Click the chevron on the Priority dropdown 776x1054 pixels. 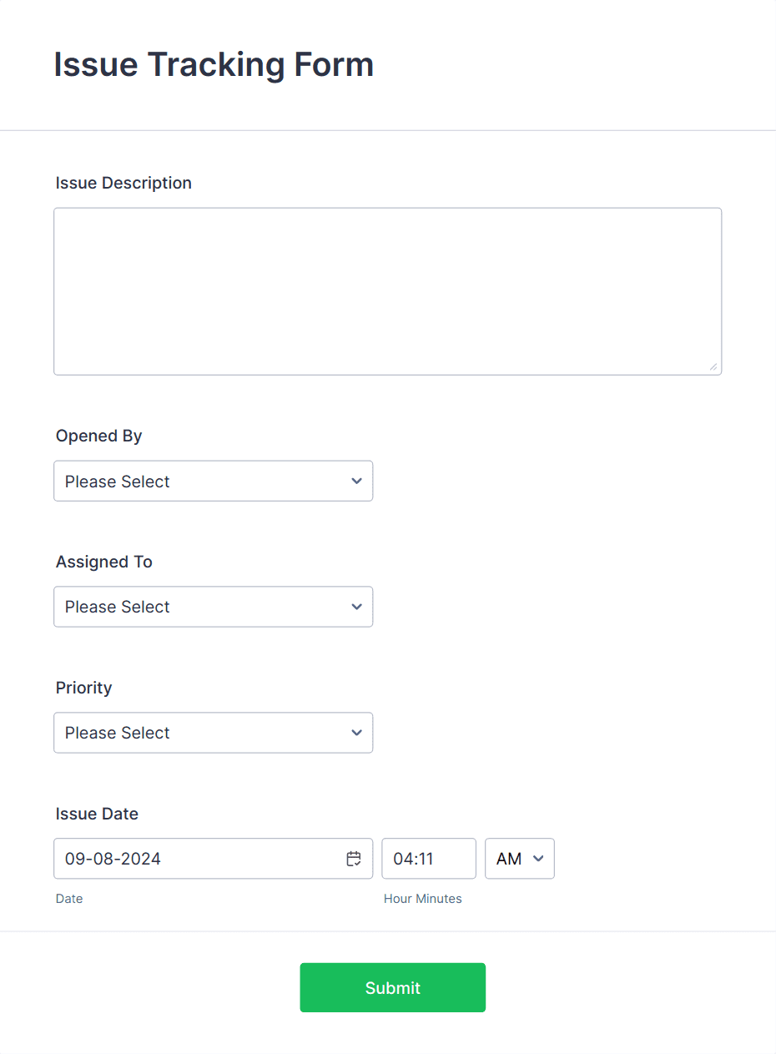point(355,733)
